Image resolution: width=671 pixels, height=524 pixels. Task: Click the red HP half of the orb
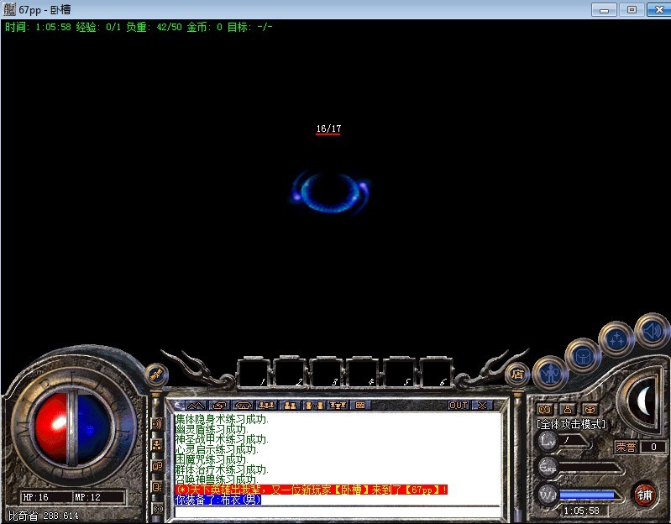[50, 429]
